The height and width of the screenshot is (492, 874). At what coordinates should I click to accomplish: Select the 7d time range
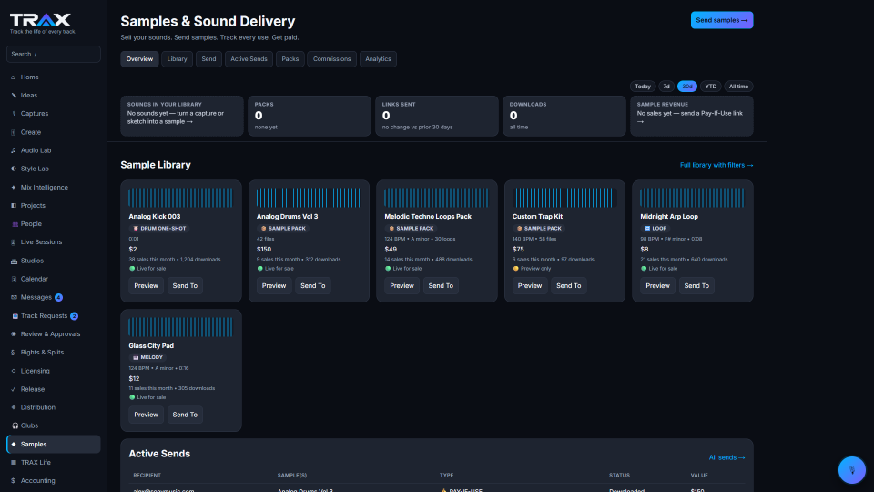point(666,87)
